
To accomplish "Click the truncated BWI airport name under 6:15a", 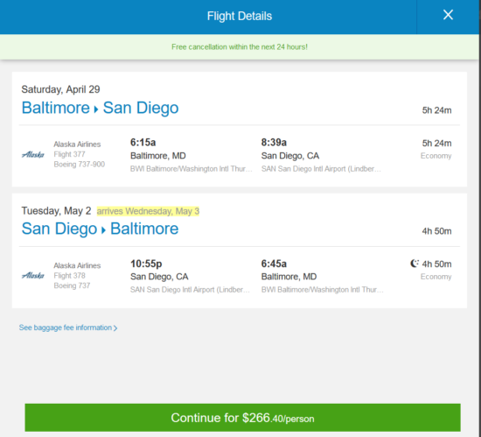I will [192, 169].
